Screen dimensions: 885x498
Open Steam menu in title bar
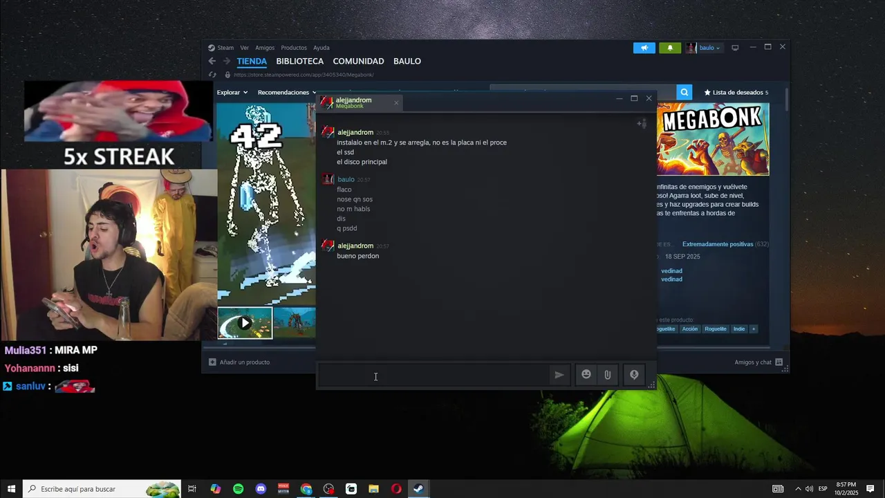[x=221, y=48]
